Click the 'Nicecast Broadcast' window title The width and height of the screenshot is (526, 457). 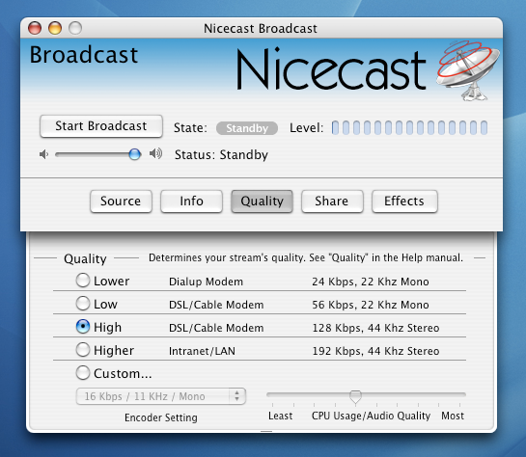click(x=261, y=29)
